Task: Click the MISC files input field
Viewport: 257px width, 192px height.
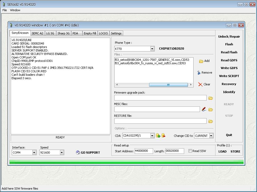Action: point(157,109)
